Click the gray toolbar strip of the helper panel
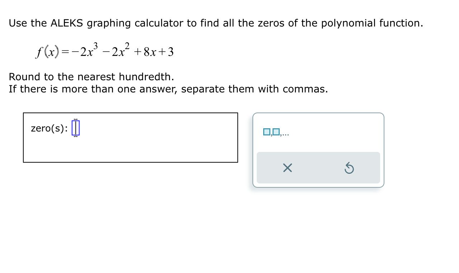 tap(318, 168)
